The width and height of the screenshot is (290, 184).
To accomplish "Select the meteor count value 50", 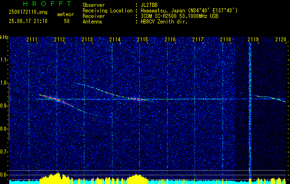I will [67, 21].
